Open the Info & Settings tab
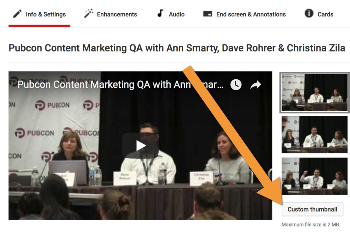The width and height of the screenshot is (350, 234). 39,14
